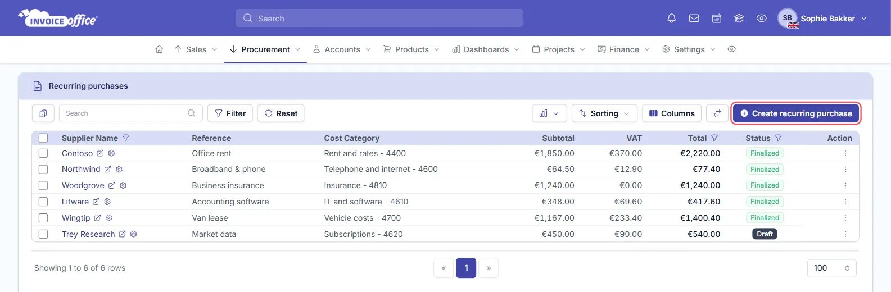Click the Filter button
Image resolution: width=891 pixels, height=292 pixels.
pyautogui.click(x=230, y=113)
